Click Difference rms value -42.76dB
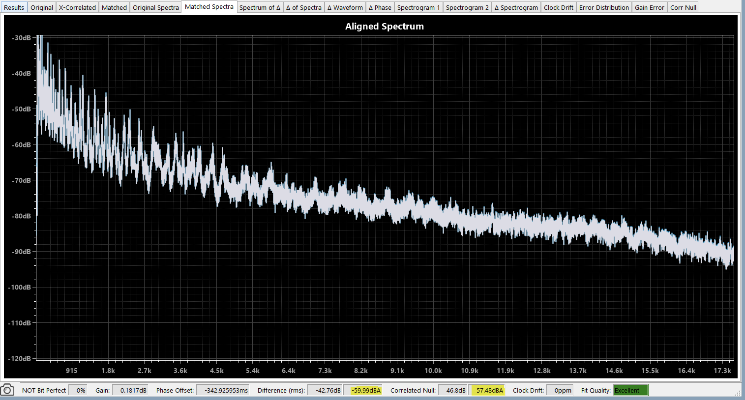The width and height of the screenshot is (745, 400). (x=325, y=390)
